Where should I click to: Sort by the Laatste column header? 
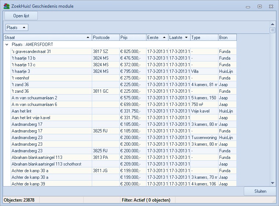[179, 38]
